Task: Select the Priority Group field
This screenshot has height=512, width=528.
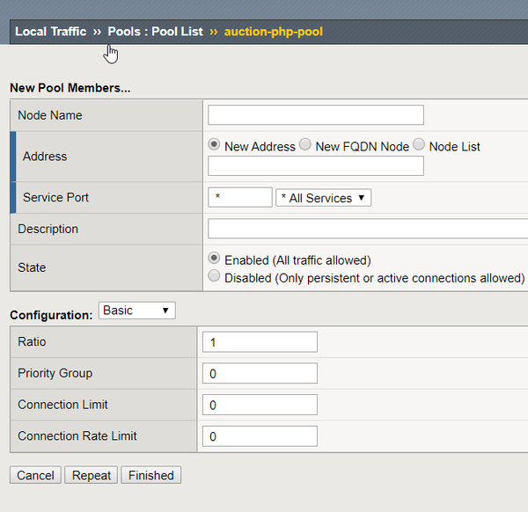Action: (259, 374)
